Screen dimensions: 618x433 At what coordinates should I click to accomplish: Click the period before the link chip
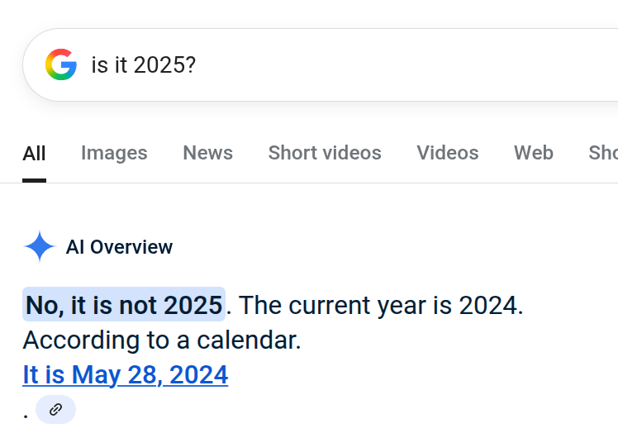[x=26, y=412]
